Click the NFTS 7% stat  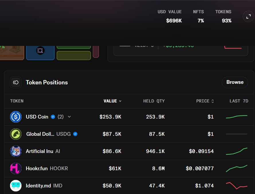[198, 16]
